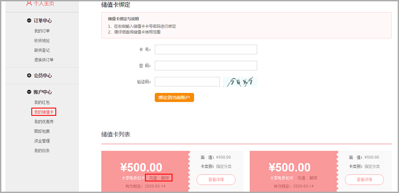Click the 储值卡绑定与说明 notice title
Image resolution: width=399 pixels, height=193 pixels.
click(x=124, y=19)
